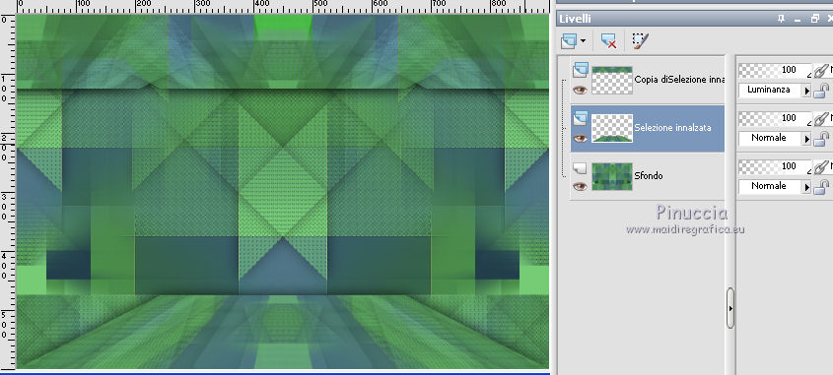Hide the Copia diSelezione innalzata layer
833x375 pixels.
pyautogui.click(x=580, y=91)
